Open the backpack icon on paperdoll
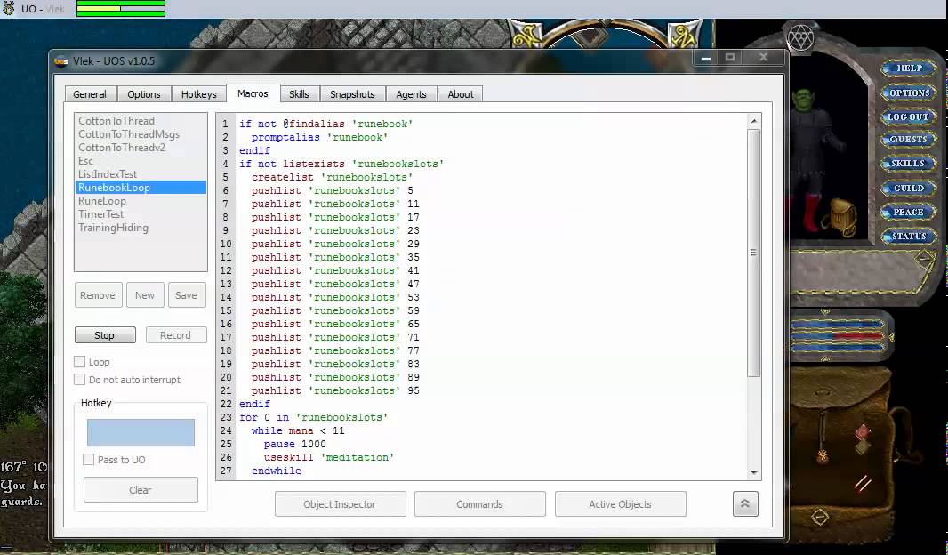This screenshot has height=555, width=948. pos(843,217)
